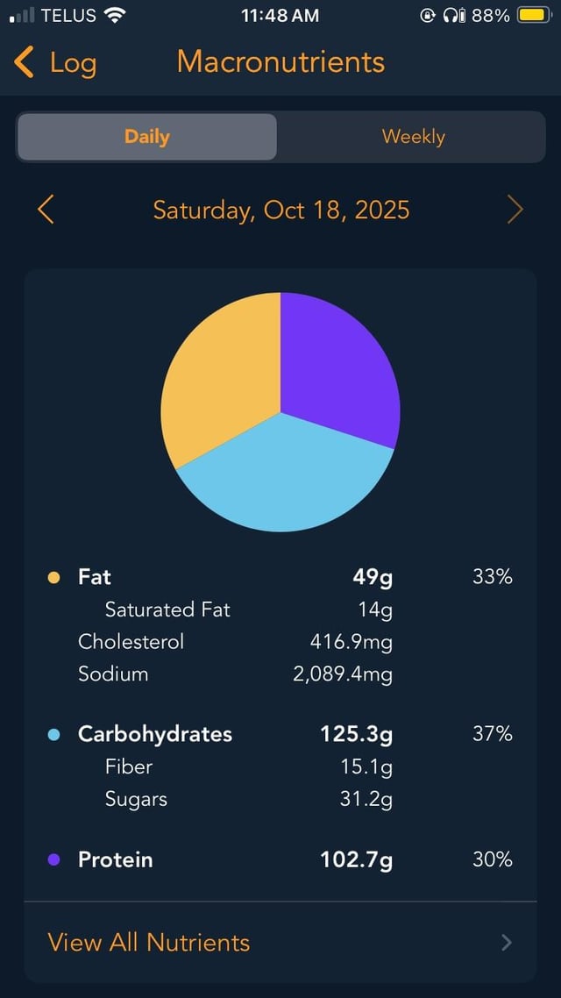This screenshot has height=998, width=561.
Task: Tap the battery icon in status bar
Action: [x=533, y=15]
